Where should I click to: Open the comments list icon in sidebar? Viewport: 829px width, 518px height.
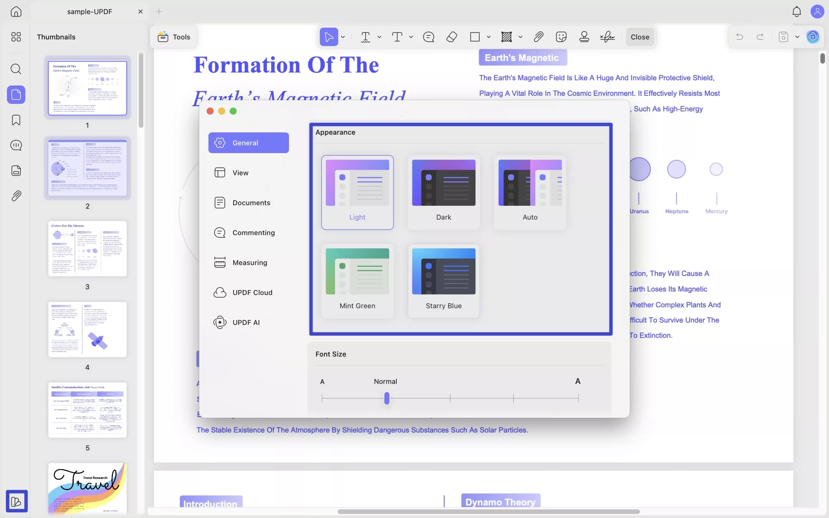point(16,145)
